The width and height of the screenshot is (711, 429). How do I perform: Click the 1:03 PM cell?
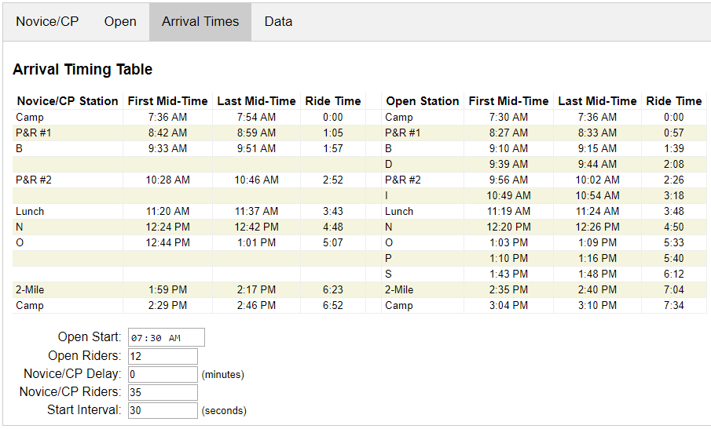(509, 242)
